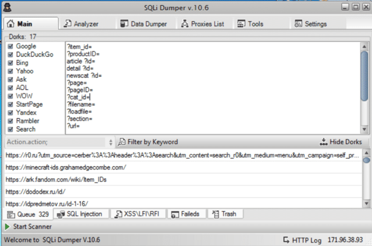Image resolution: width=372 pixels, height=246 pixels.
Task: Toggle the Yandex search engine checkbox
Action: point(10,113)
